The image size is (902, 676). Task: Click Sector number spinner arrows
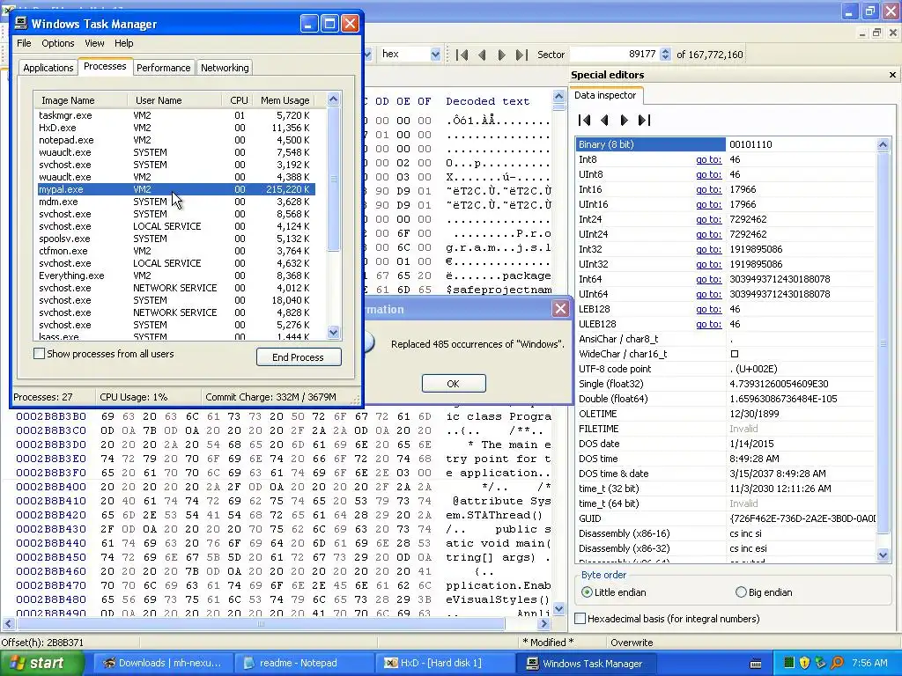(665, 54)
